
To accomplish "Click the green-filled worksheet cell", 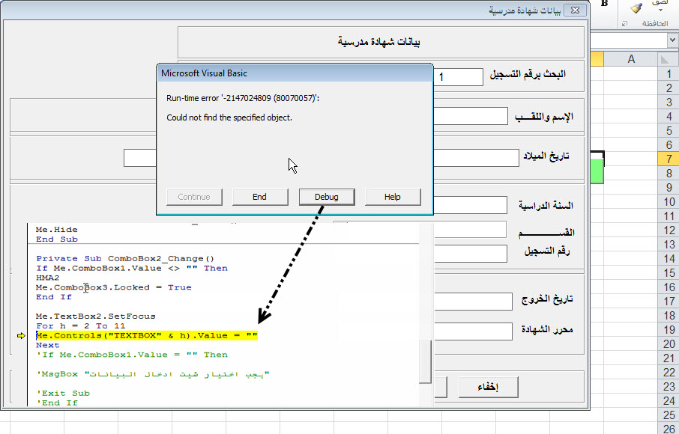I will [x=597, y=171].
